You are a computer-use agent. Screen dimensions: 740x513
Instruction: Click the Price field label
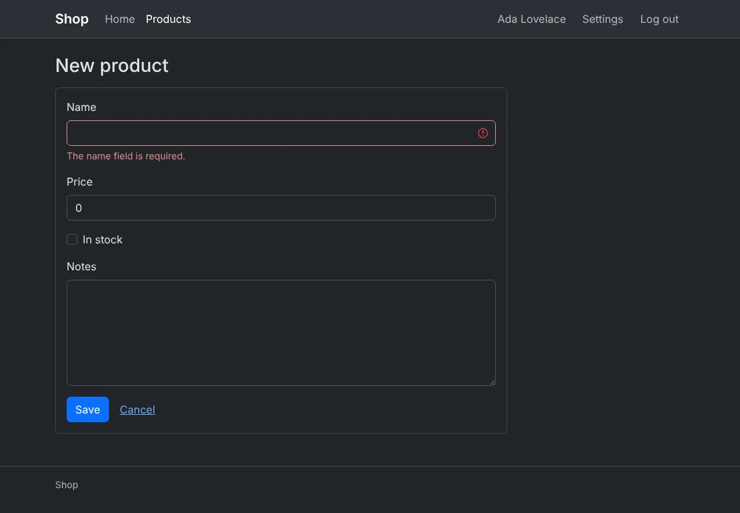pyautogui.click(x=79, y=182)
